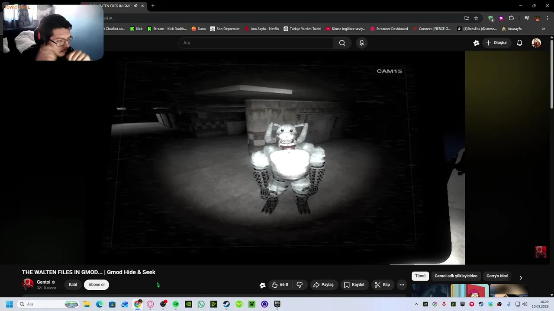Open File Explorer from the taskbar

[87, 304]
